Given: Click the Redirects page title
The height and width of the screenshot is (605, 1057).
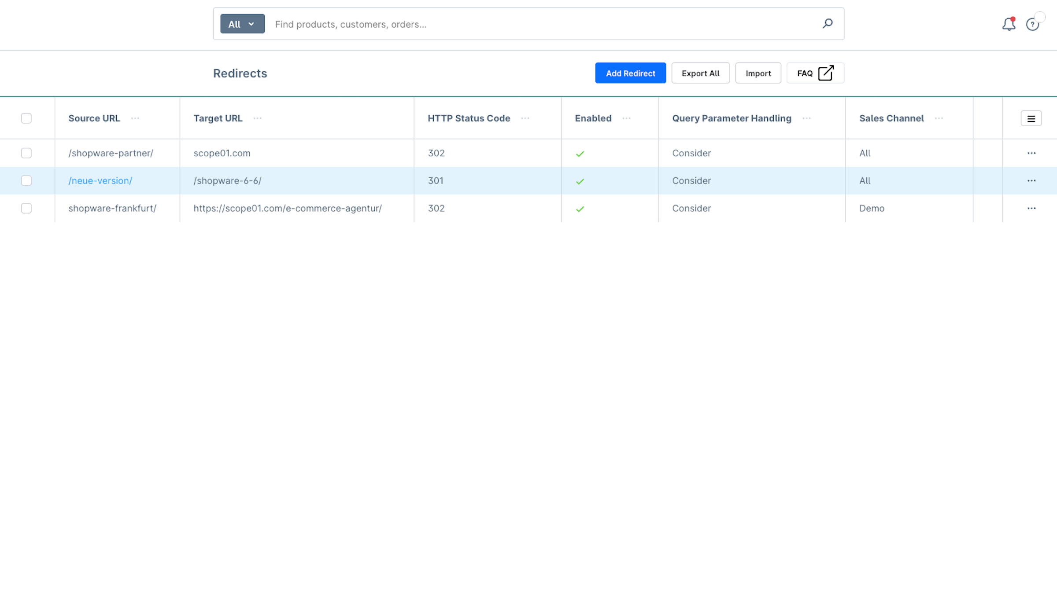Looking at the screenshot, I should [240, 73].
